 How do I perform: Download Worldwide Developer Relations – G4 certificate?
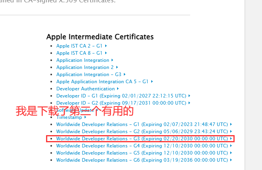[144, 146]
